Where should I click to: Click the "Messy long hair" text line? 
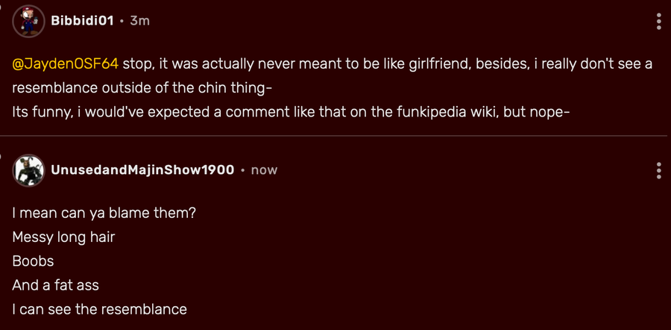tap(64, 237)
